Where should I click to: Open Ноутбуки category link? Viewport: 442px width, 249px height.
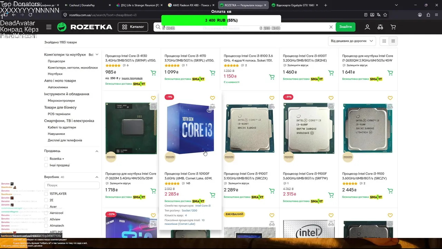coord(55,74)
